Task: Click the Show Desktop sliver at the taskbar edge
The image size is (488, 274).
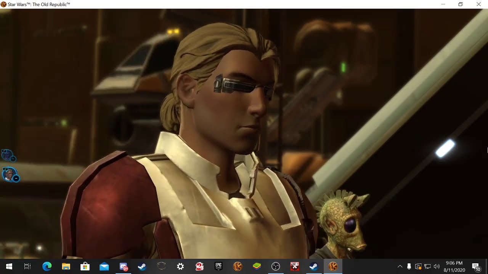Action: point(487,266)
